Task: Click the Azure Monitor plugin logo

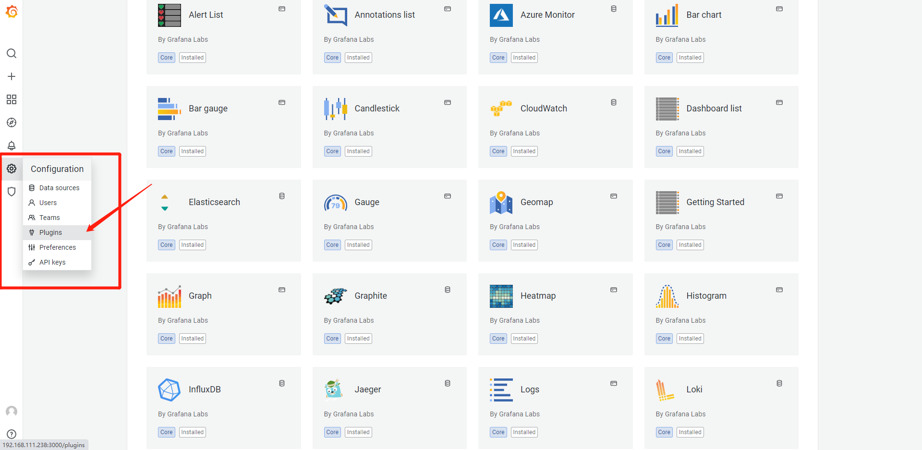Action: pos(501,15)
